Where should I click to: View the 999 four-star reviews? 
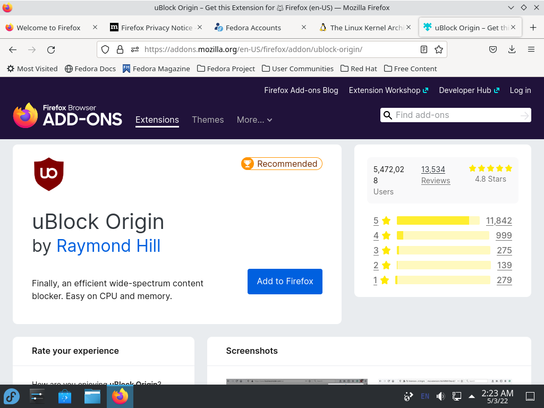(x=504, y=235)
